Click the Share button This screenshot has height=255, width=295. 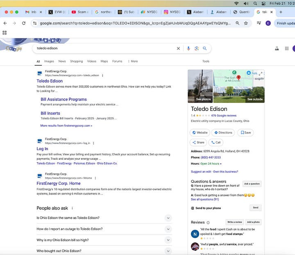(198, 143)
